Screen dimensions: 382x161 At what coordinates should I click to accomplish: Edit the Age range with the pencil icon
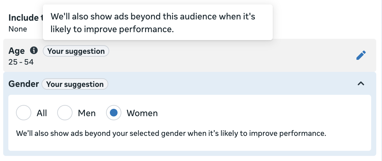click(x=361, y=55)
